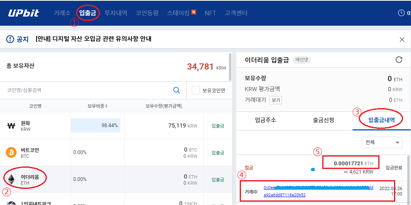Click the 입금완료 status text
The height and width of the screenshot is (205, 411).
(394, 168)
